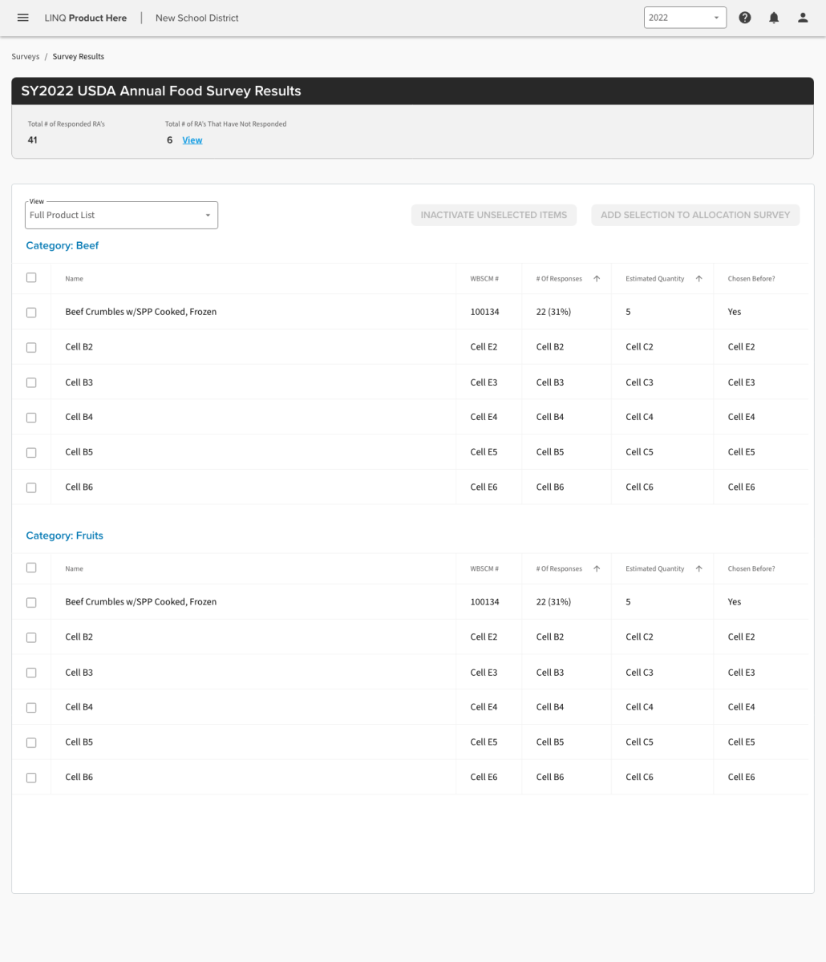Screen dimensions: 826x962
Task: Sort Fruits table by Estimated Quantity arrow
Action: click(698, 569)
